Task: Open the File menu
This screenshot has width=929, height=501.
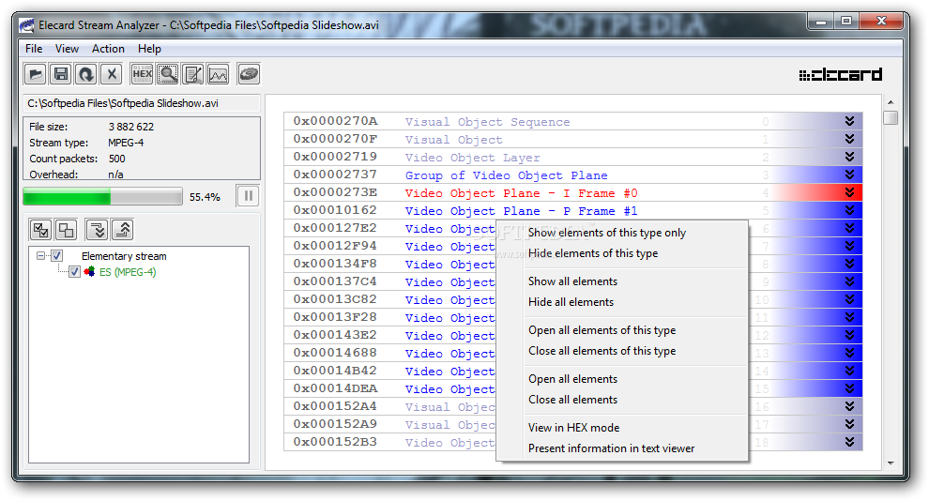Action: pyautogui.click(x=34, y=49)
